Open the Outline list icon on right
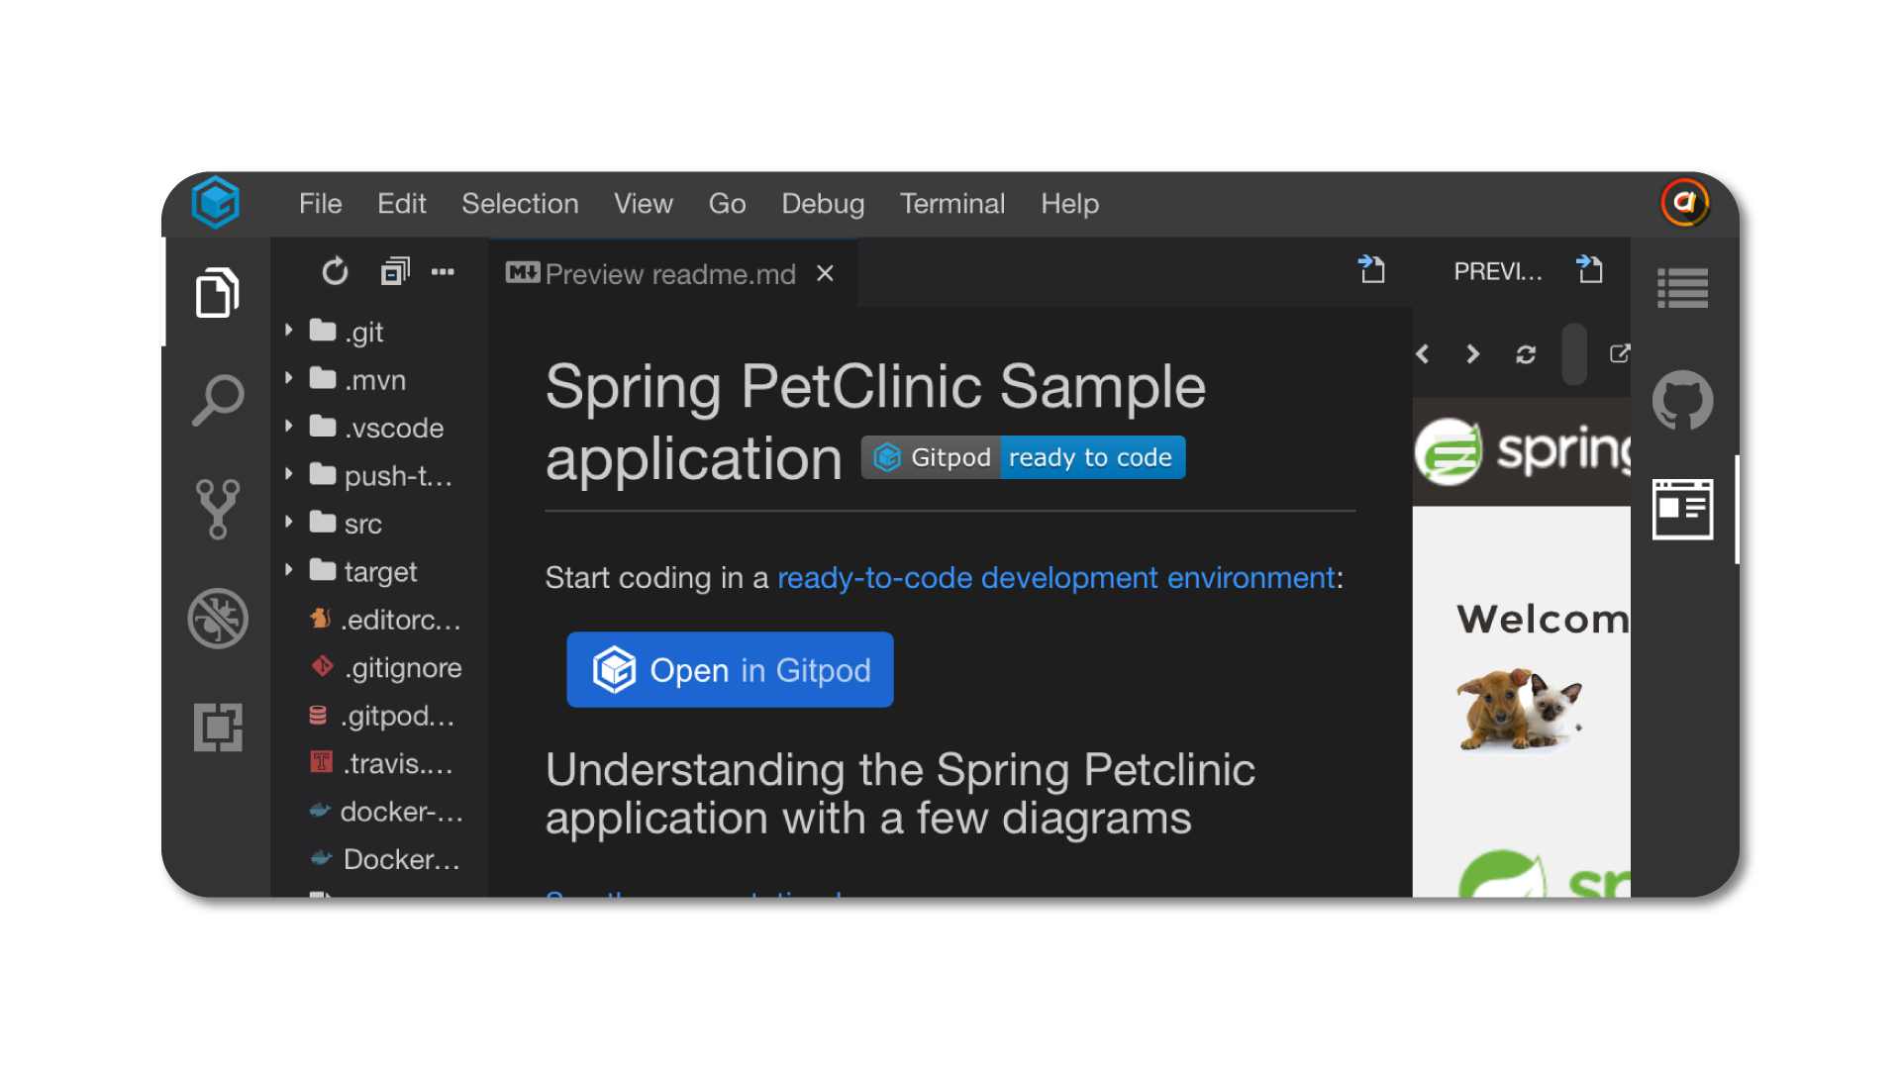This screenshot has height=1069, width=1901. pos(1682,289)
